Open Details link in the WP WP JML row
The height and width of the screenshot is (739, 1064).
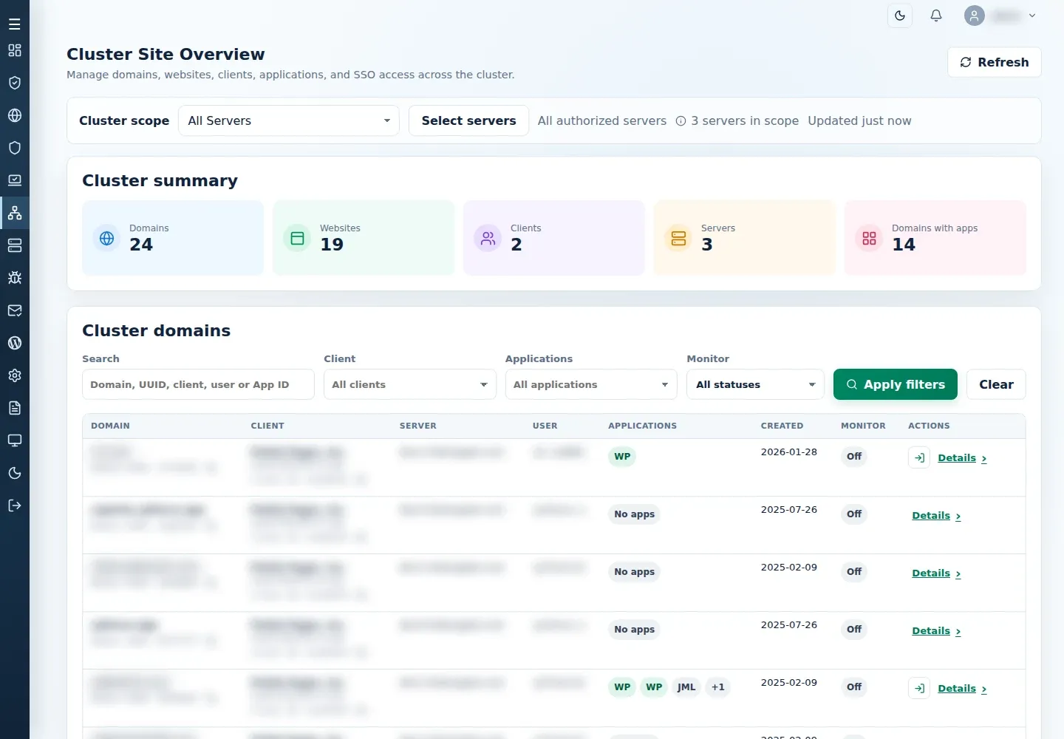(962, 689)
